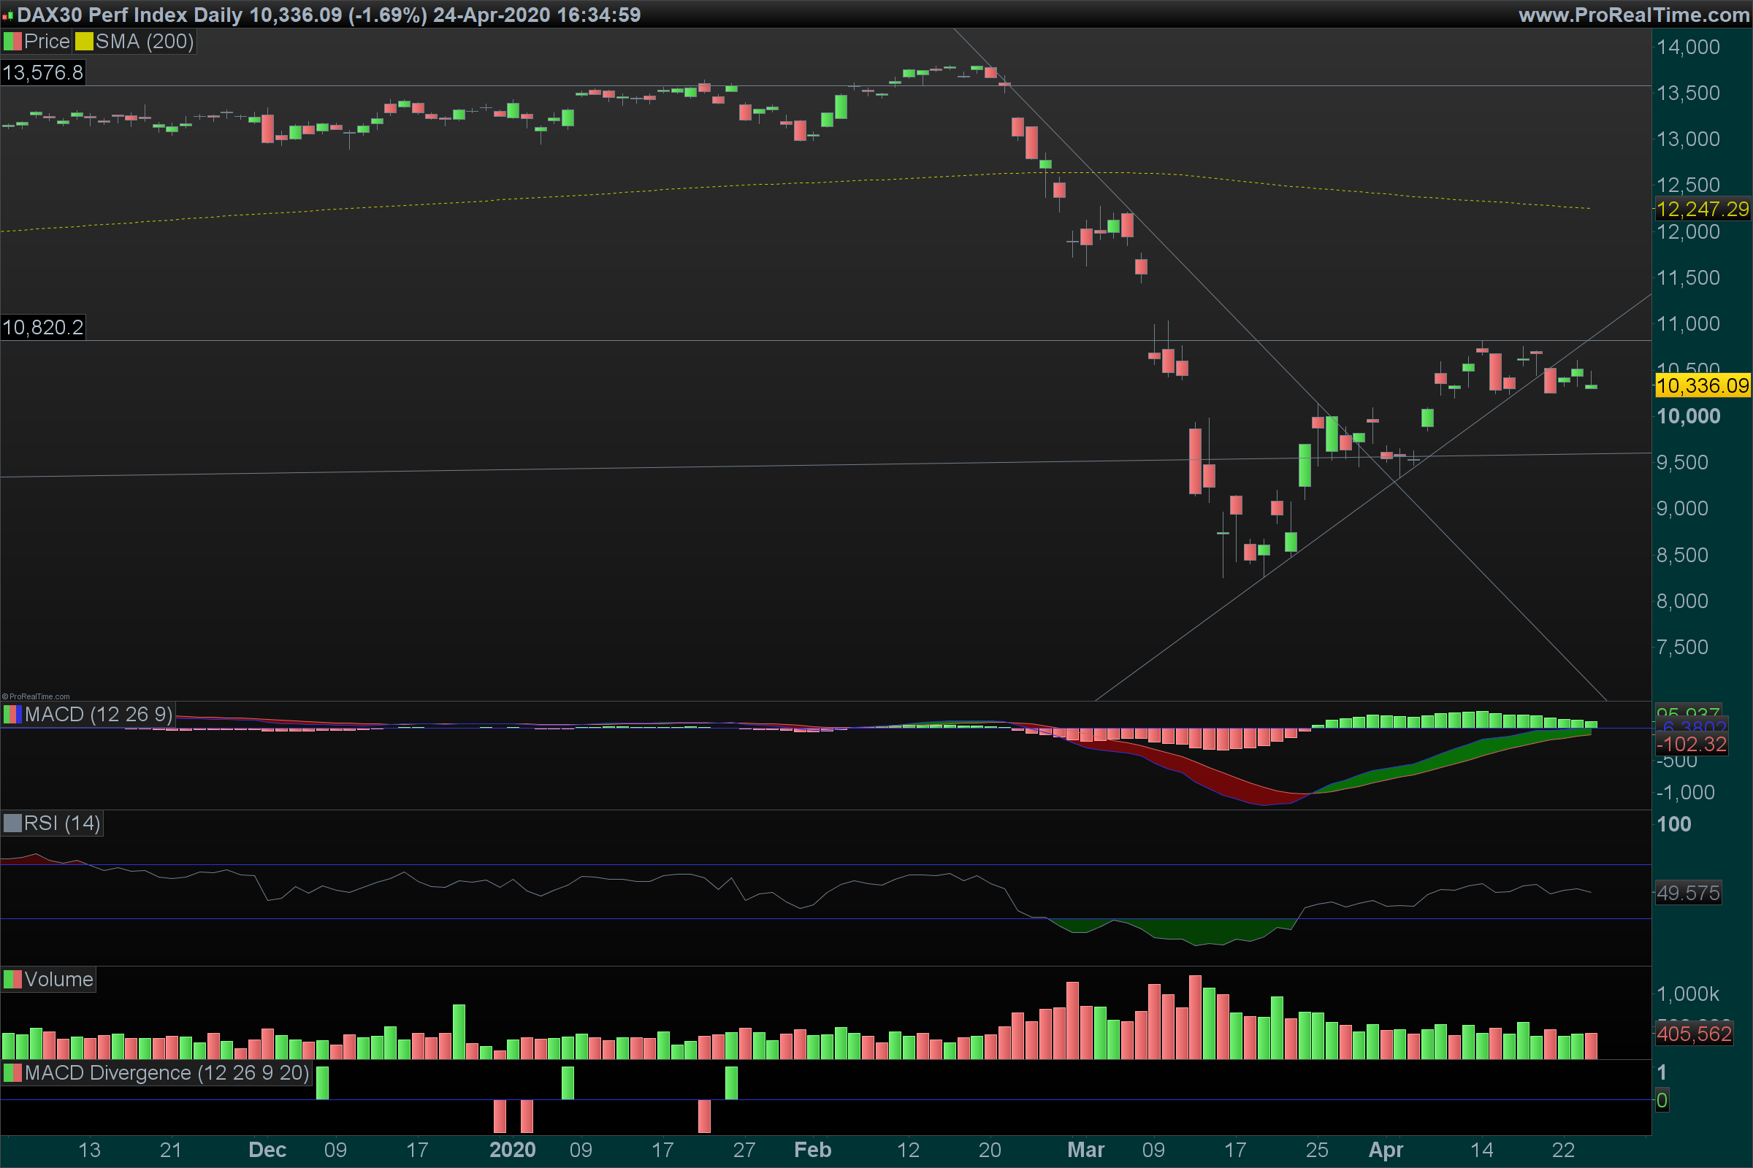Click the volume value tag 405,562

tap(1693, 1034)
